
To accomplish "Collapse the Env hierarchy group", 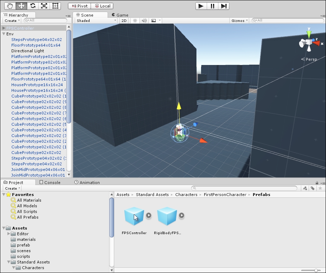I will [3, 34].
